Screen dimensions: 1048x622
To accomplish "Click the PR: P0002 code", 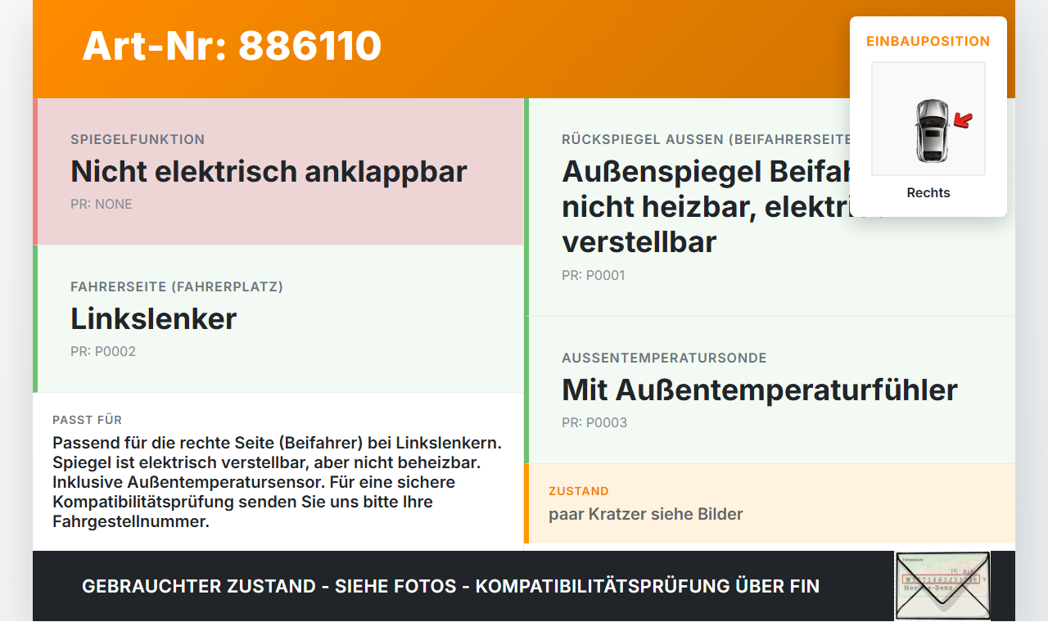I will [103, 352].
